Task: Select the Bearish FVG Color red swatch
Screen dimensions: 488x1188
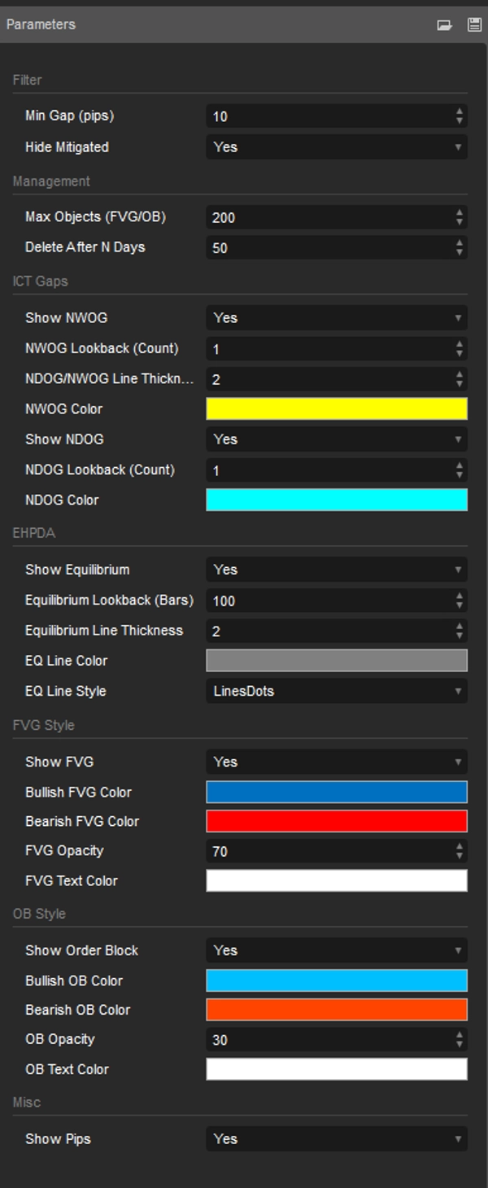Action: tap(336, 822)
